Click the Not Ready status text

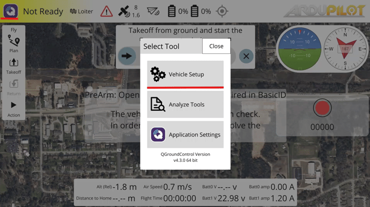coord(43,11)
